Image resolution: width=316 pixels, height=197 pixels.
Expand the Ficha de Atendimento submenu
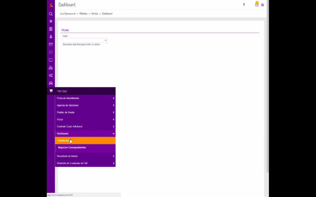click(85, 98)
